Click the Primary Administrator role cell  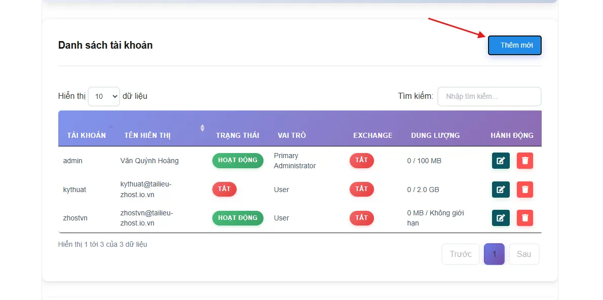(295, 161)
